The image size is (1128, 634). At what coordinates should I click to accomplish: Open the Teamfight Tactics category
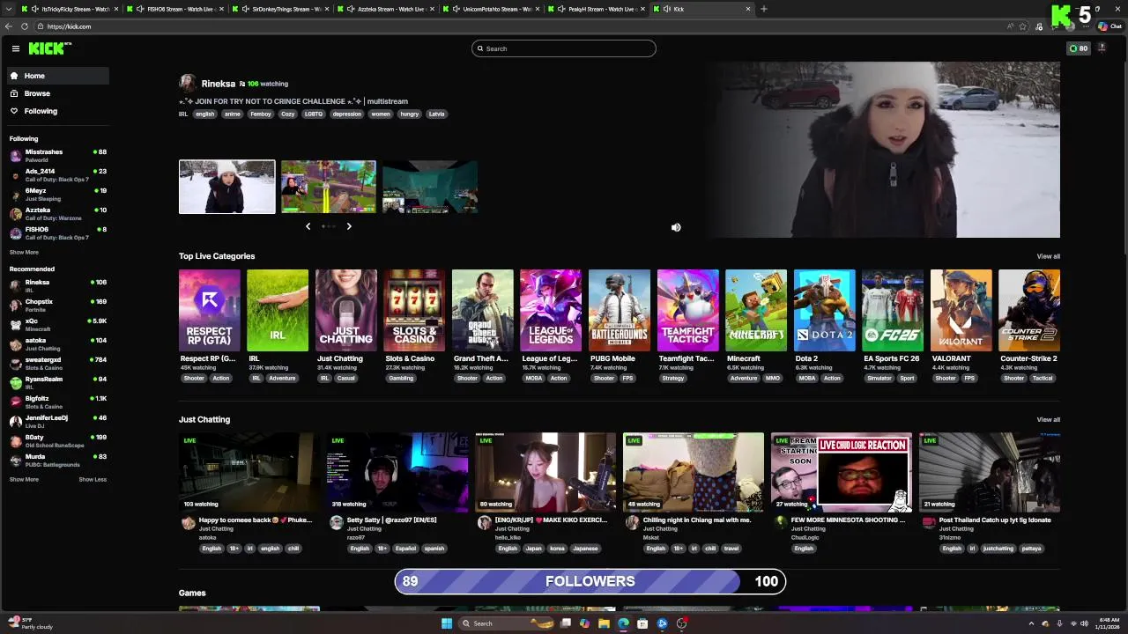pyautogui.click(x=688, y=310)
